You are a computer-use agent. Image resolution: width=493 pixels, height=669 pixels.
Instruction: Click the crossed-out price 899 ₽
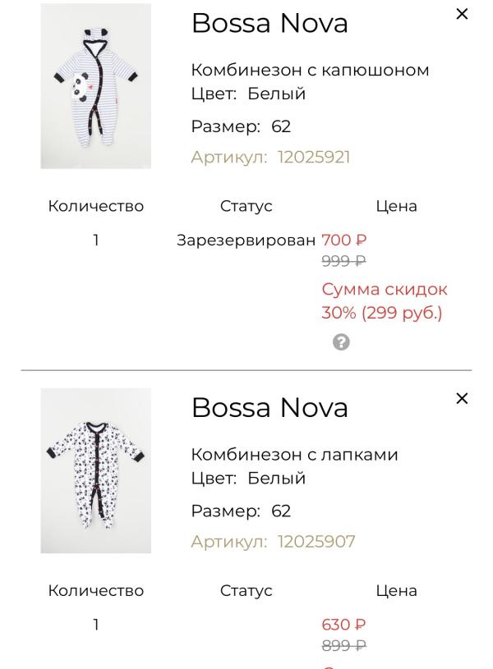pyautogui.click(x=345, y=648)
